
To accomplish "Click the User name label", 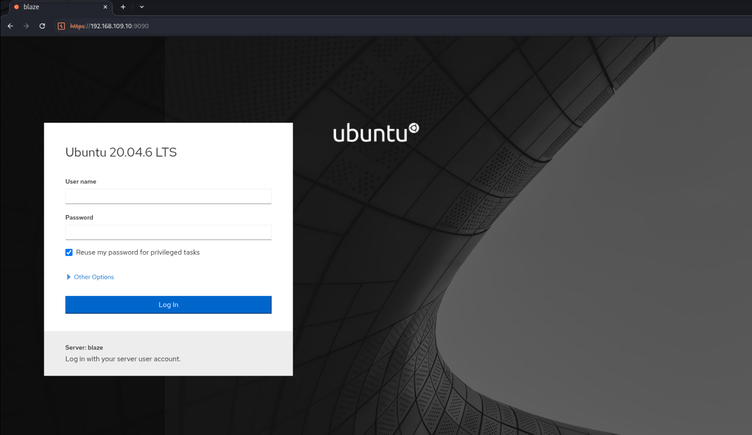I will click(81, 181).
